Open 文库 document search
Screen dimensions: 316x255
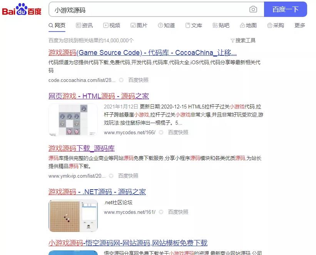pos(194,25)
